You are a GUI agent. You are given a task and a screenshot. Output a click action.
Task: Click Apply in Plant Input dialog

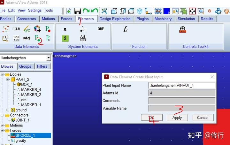[x=177, y=118]
